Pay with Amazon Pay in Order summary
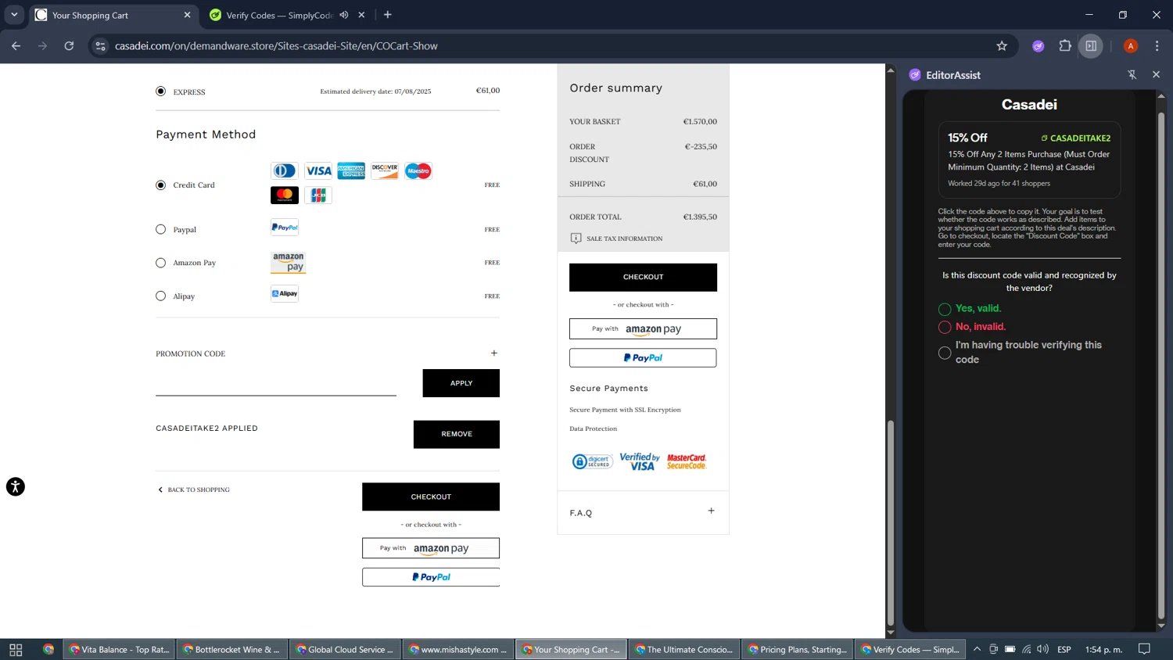The image size is (1173, 660). pyautogui.click(x=643, y=329)
